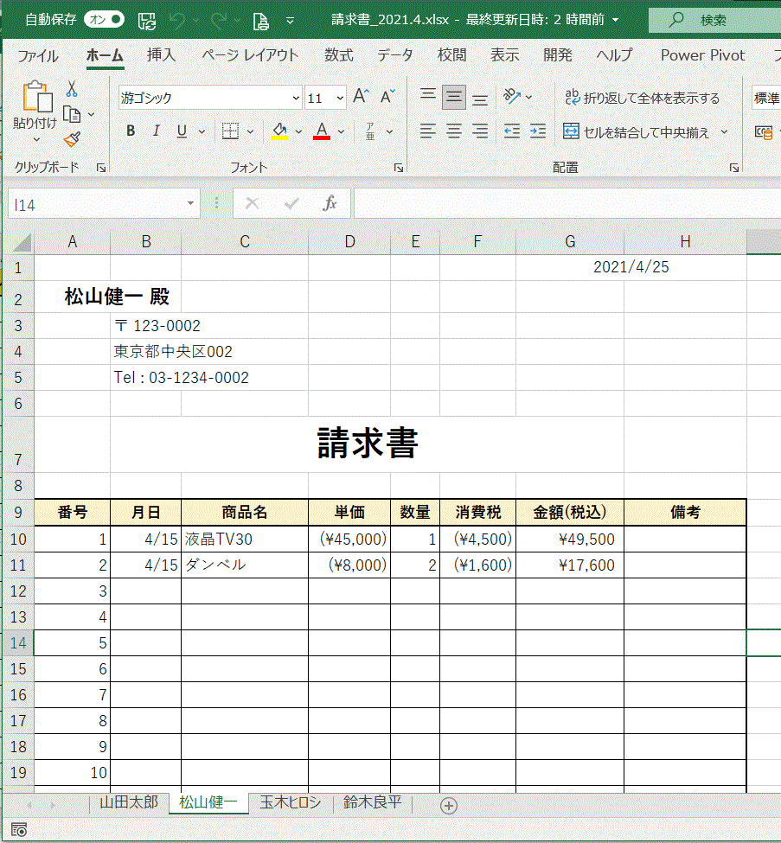This screenshot has width=781, height=843.
Task: Toggle Underline formatting
Action: point(182,131)
